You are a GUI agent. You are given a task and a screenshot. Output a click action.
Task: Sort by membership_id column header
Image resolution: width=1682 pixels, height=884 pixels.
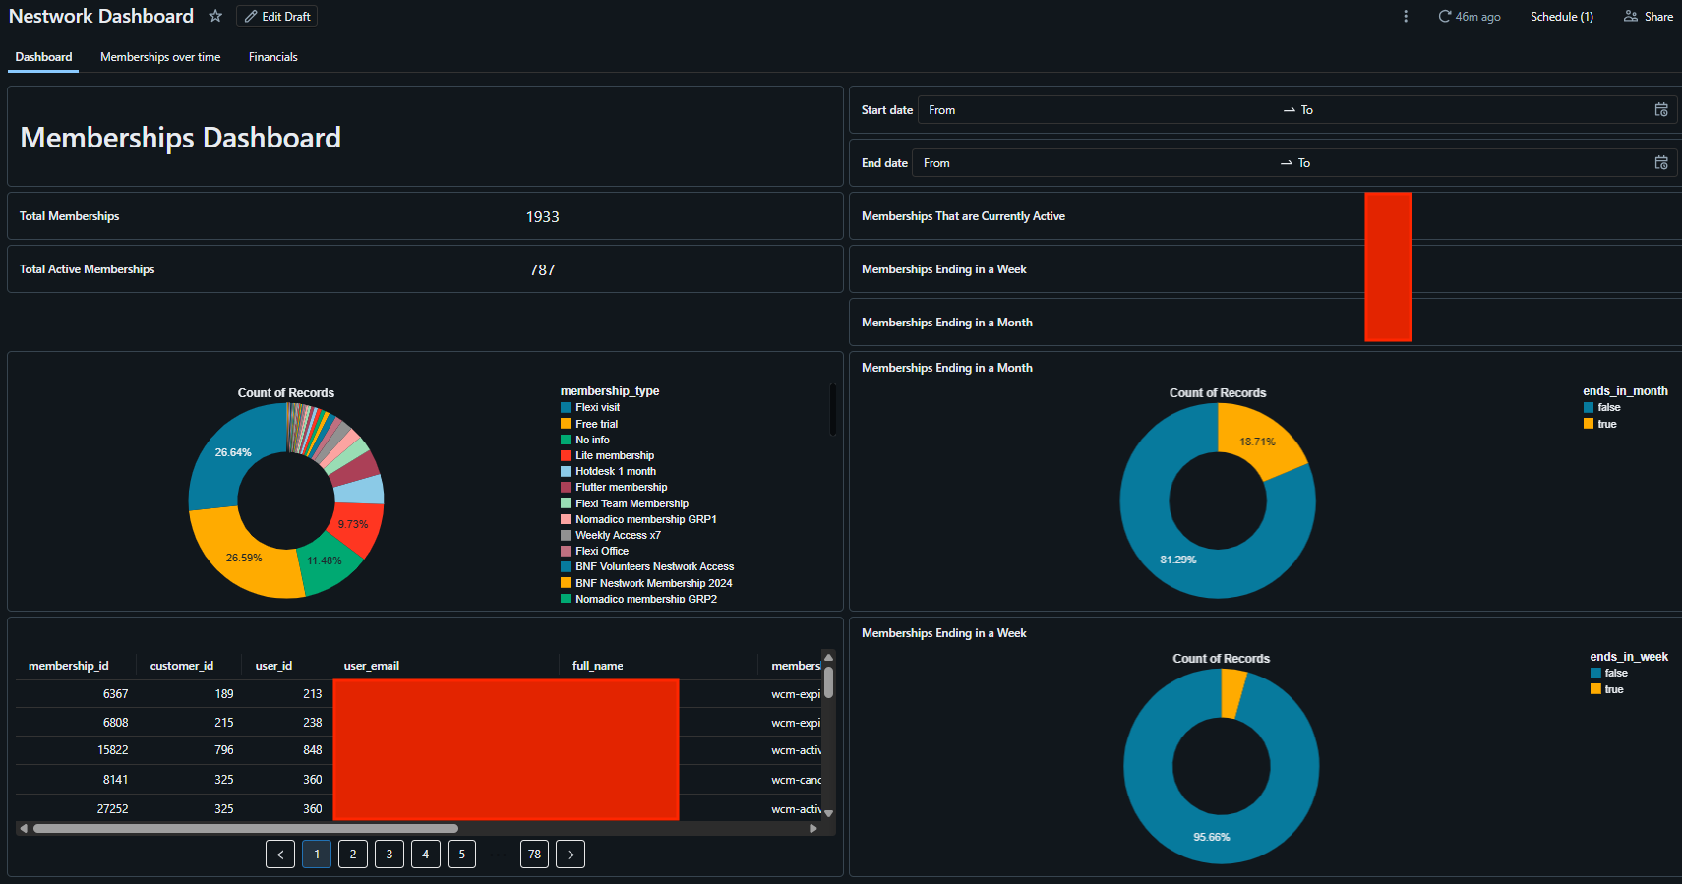click(x=69, y=666)
